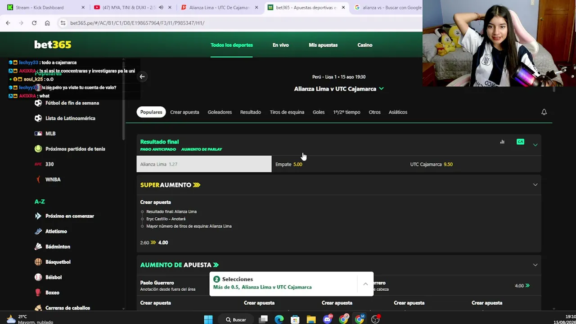Switch to the Crear apuesta tab

[184, 112]
